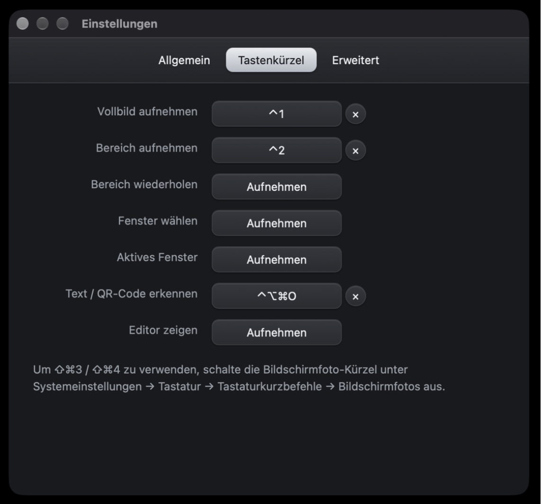The image size is (541, 504).
Task: Click the Bereich aufnehmen label
Action: pyautogui.click(x=147, y=148)
